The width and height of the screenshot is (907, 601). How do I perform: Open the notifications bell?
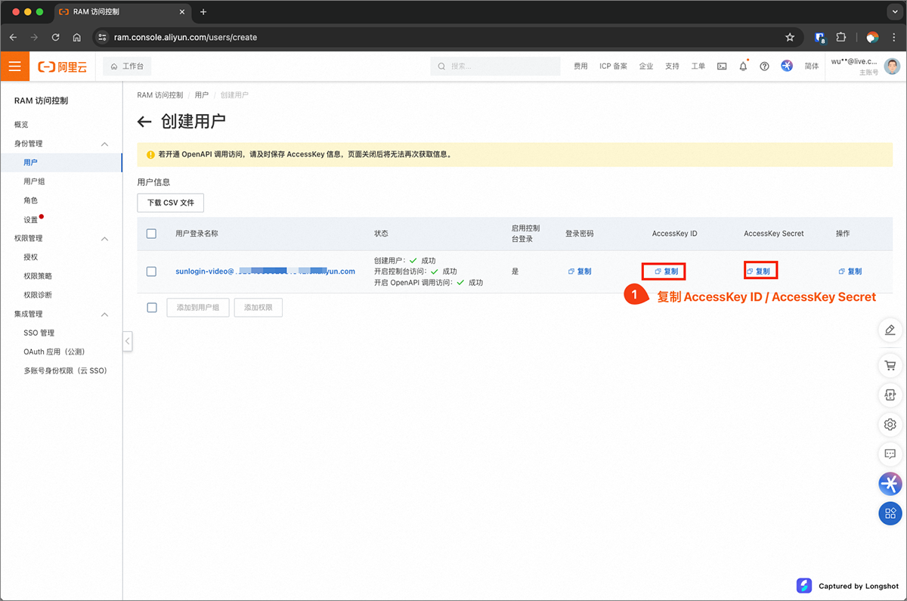(x=743, y=67)
